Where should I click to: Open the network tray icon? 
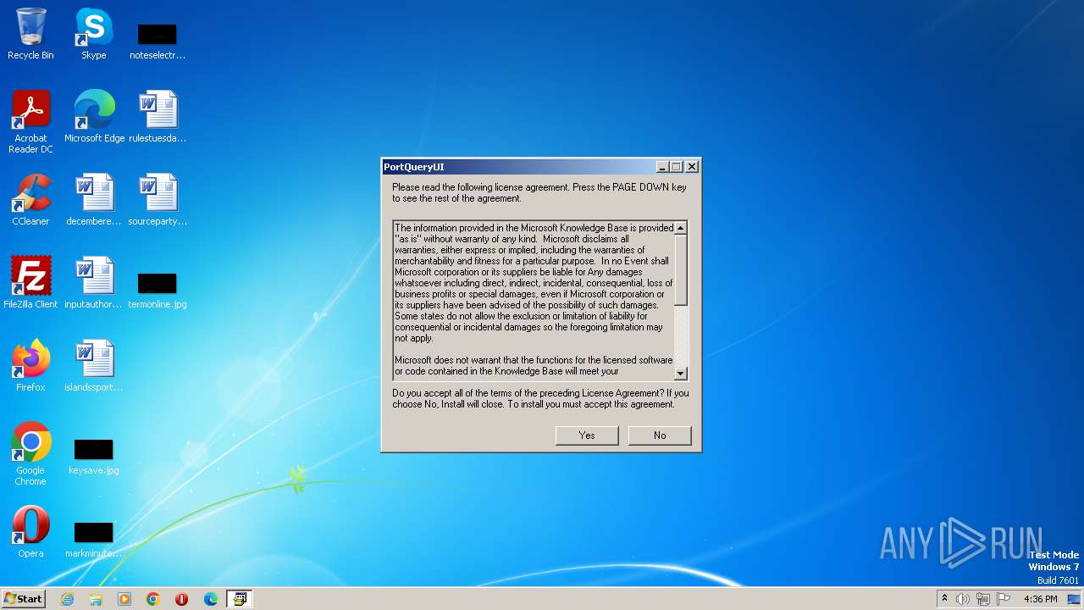(983, 599)
